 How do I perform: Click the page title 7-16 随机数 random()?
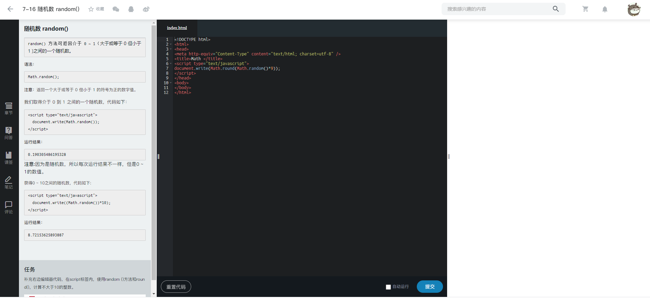tap(51, 9)
